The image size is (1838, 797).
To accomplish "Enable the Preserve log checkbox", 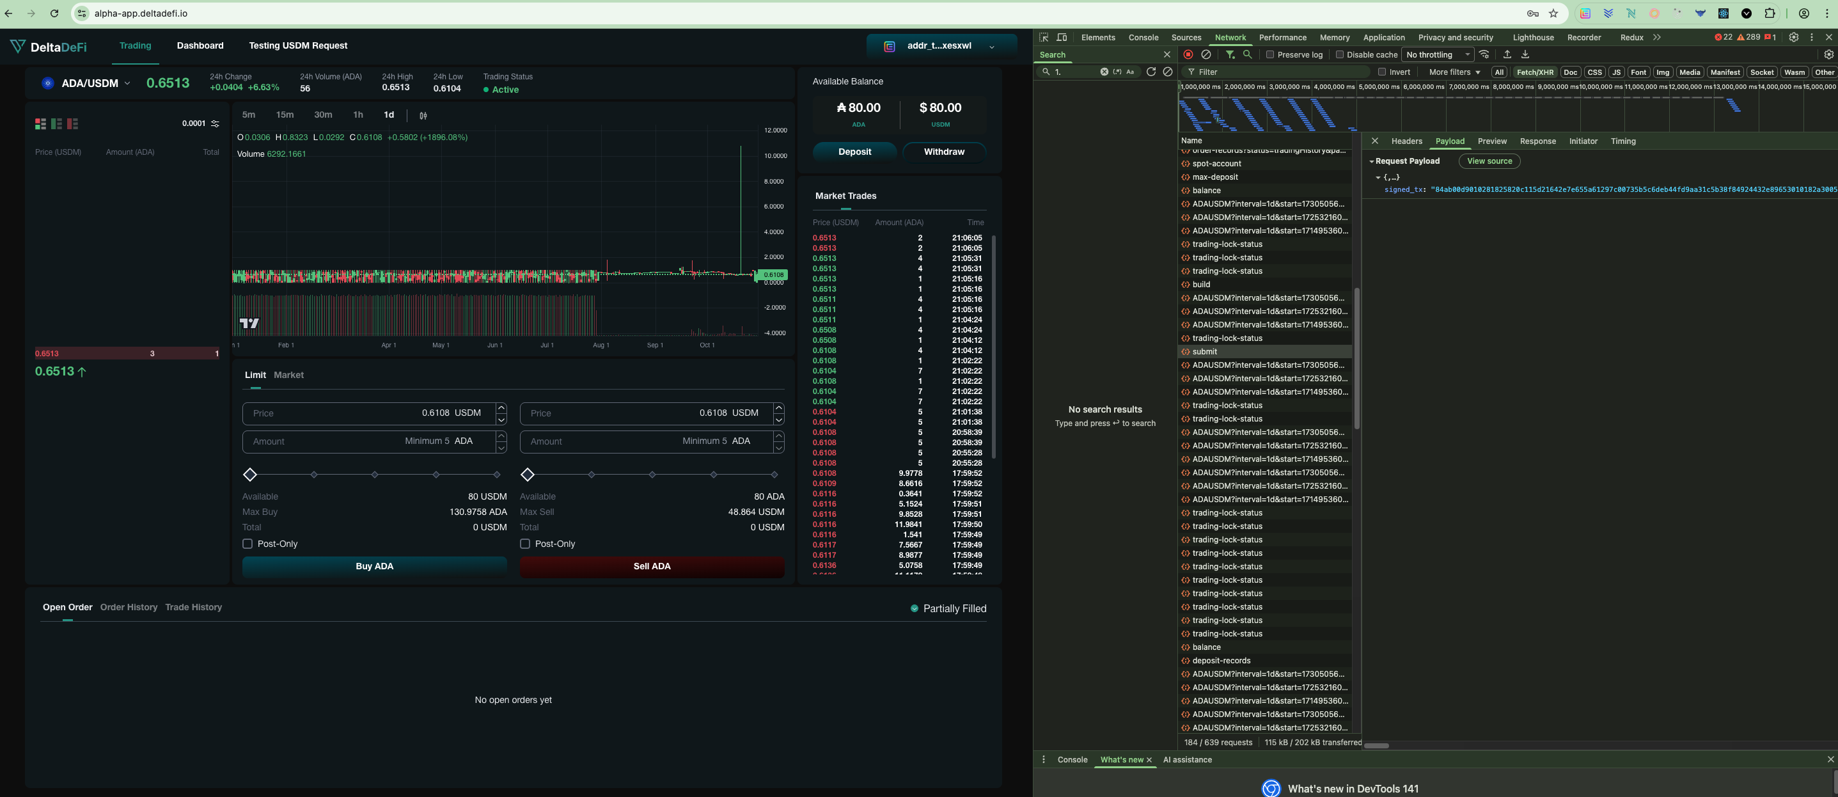I will click(x=1270, y=54).
